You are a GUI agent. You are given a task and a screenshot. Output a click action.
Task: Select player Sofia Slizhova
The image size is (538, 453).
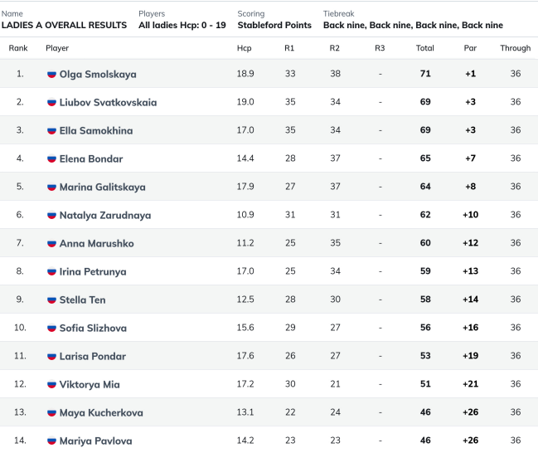click(x=93, y=328)
